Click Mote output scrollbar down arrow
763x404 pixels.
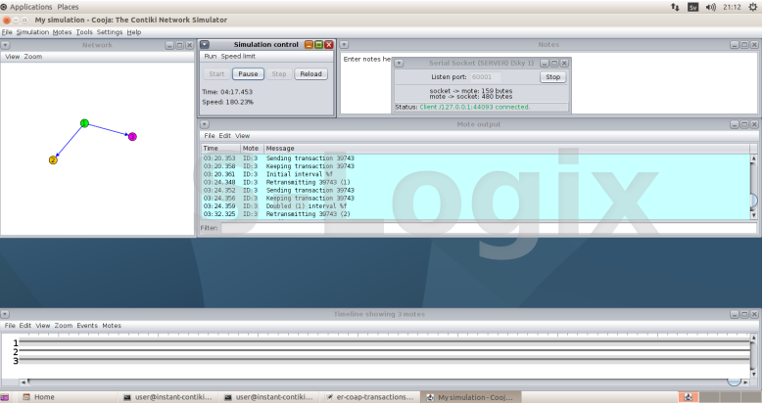[754, 215]
